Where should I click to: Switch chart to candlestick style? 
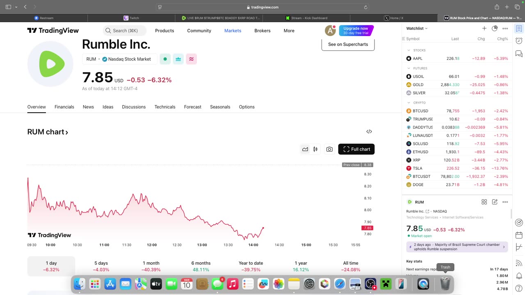[x=315, y=150]
